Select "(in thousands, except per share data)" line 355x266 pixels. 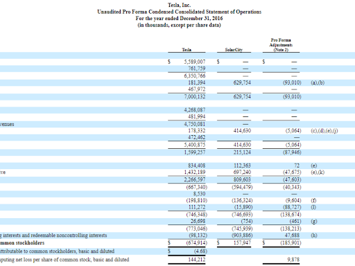pos(179,25)
